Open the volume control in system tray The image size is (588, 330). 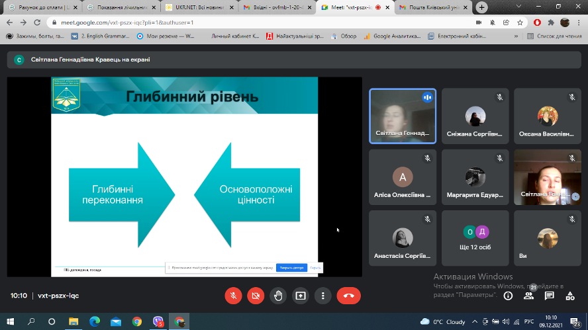[506, 321]
